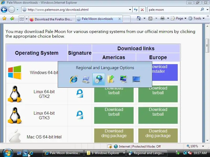210x157 pixels.
Task: Click Mac OS Europe Download dmg package
Action: click(158, 136)
